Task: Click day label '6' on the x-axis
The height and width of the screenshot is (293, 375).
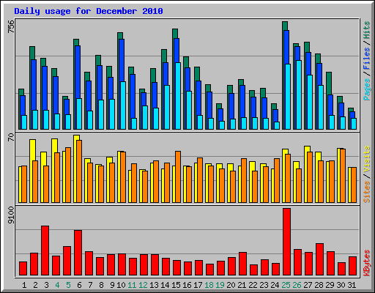Action: coord(79,285)
